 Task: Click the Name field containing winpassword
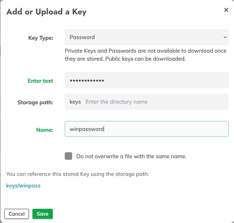click(146, 129)
